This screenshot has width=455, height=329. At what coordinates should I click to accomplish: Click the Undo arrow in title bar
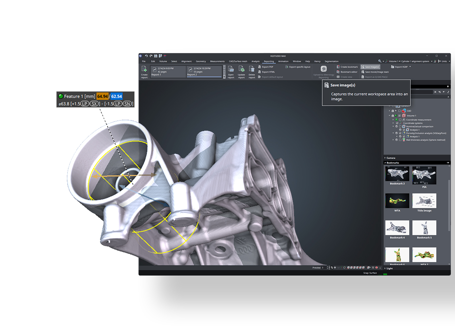pyautogui.click(x=146, y=56)
